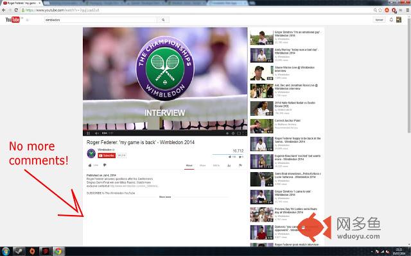Open the notifications bell

point(391,20)
